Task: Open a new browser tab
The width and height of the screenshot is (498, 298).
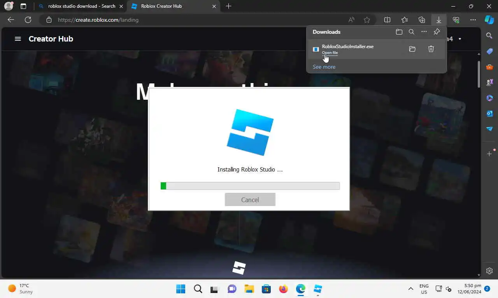Action: (x=228, y=6)
